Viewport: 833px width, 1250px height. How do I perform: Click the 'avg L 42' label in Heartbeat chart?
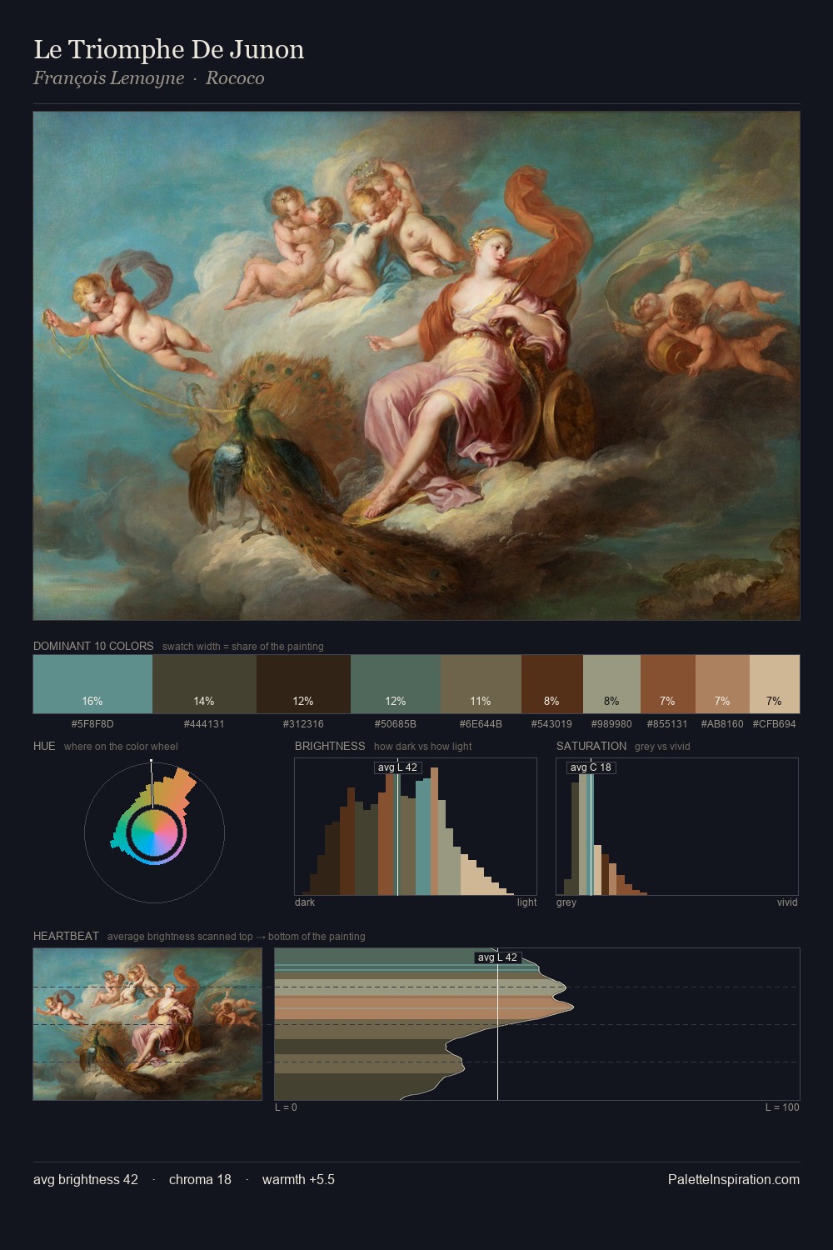[x=497, y=957]
